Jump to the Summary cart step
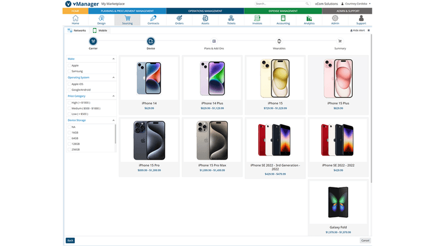The width and height of the screenshot is (435, 246). 340,41
